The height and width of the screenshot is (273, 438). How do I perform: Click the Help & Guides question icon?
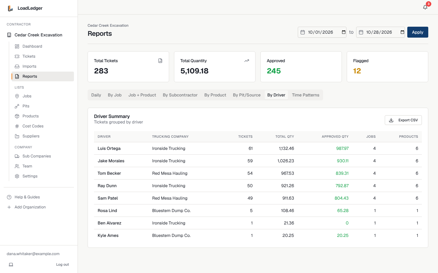pos(9,197)
